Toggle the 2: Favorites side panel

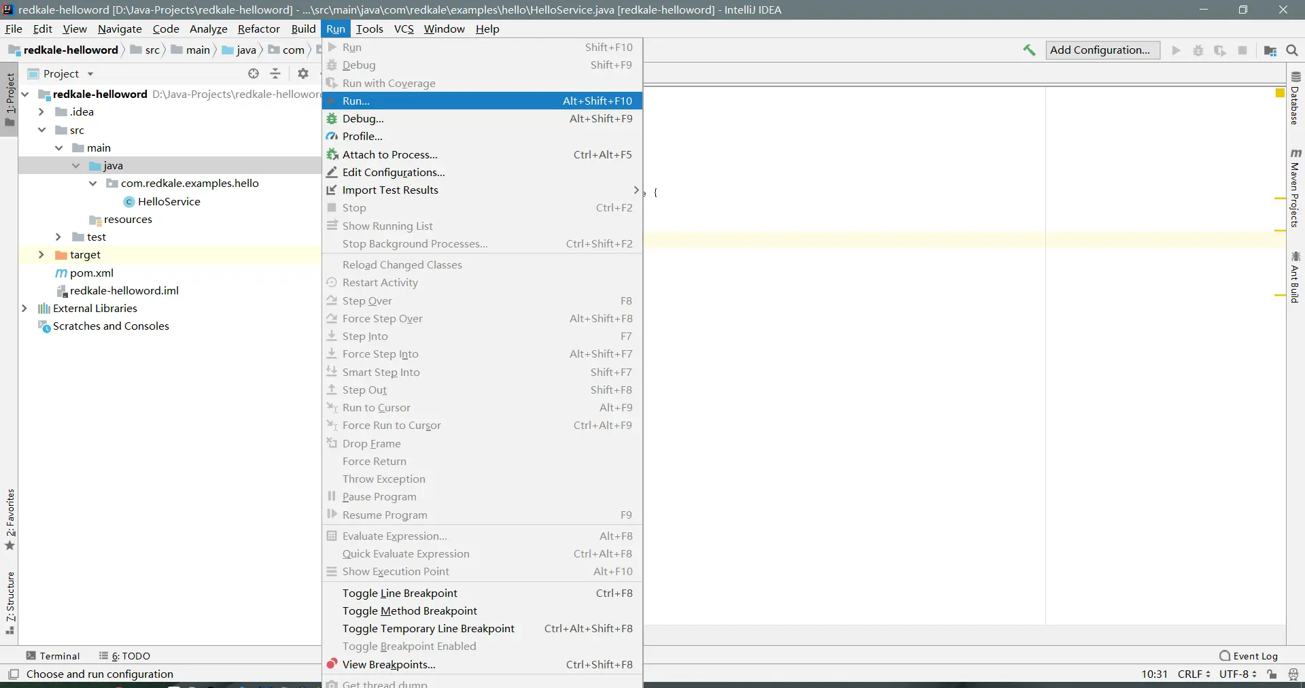[x=10, y=520]
